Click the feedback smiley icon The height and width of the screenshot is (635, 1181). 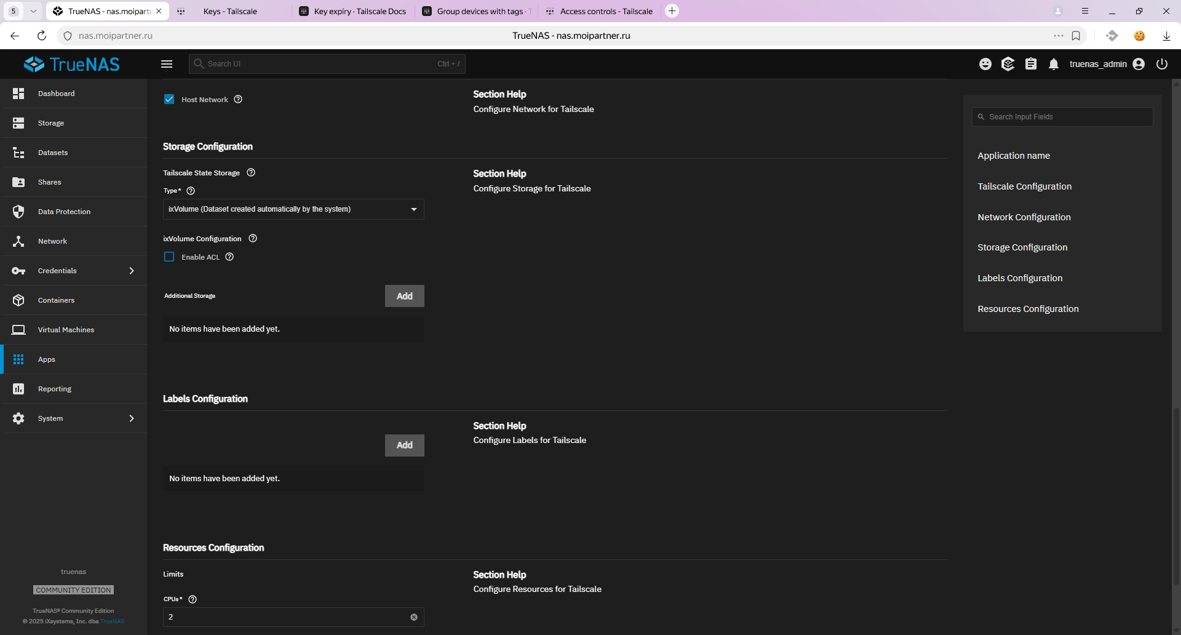(x=985, y=64)
